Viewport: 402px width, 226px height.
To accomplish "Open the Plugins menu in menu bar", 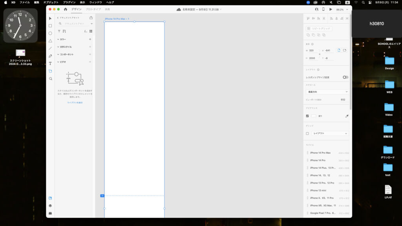I will (69, 2).
